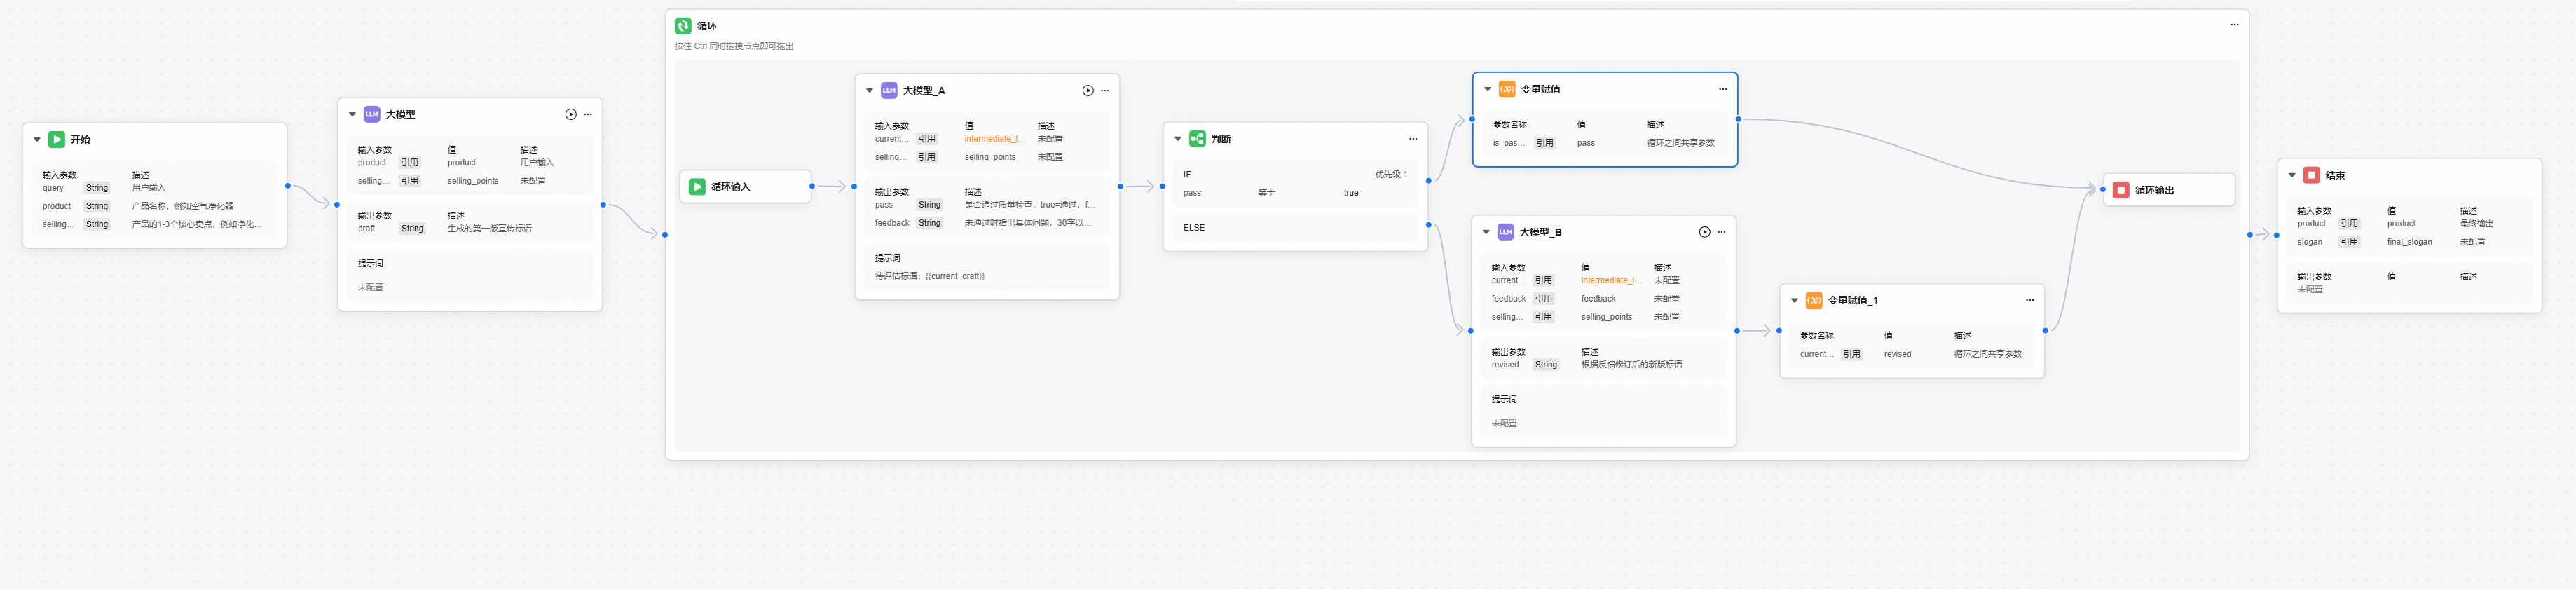This screenshot has width=2576, height=589.
Task: Click the red stop icon of 循环输出
Action: pos(2121,190)
